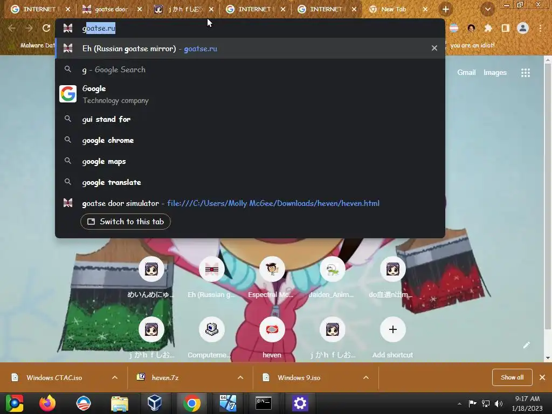
Task: Open Chrome from the taskbar
Action: [x=191, y=403]
